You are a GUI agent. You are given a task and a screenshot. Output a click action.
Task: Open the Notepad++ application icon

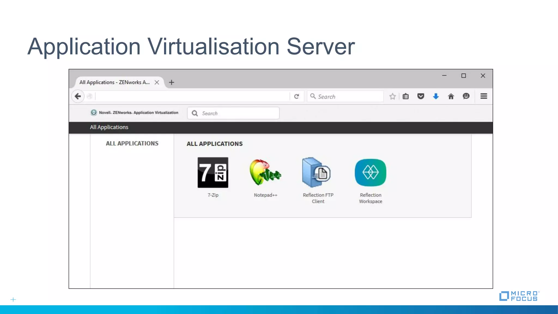coord(265,173)
